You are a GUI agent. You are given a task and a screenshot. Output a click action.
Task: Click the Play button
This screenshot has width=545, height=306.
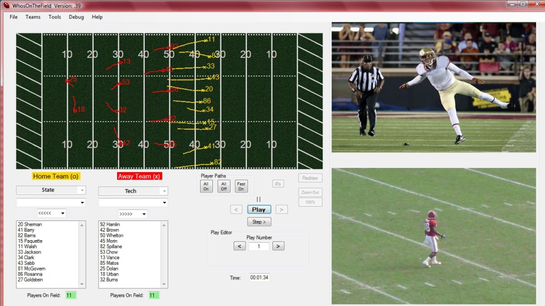(x=259, y=209)
